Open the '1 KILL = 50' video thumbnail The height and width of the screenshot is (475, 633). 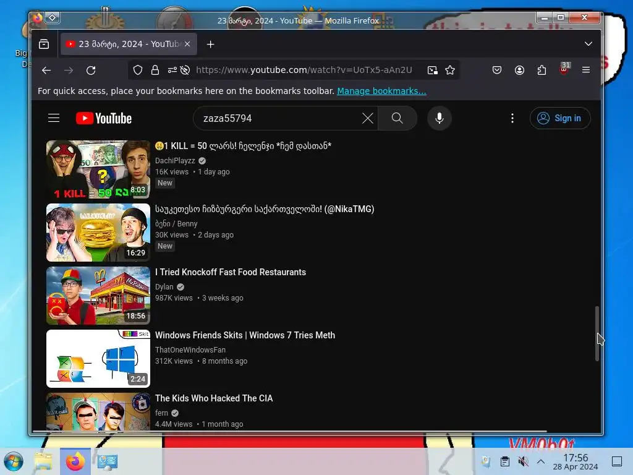tap(98, 169)
